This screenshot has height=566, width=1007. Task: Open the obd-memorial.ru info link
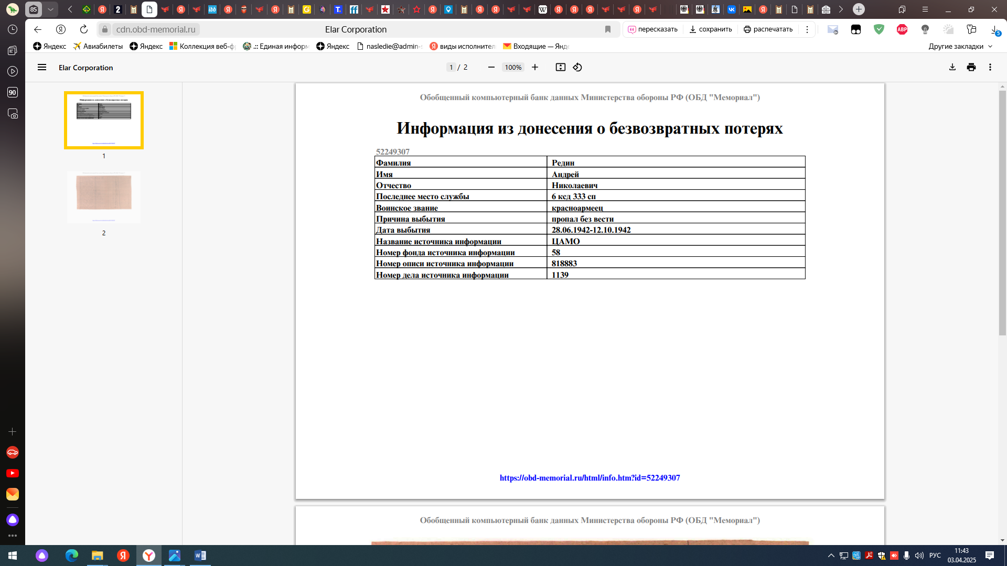point(590,478)
